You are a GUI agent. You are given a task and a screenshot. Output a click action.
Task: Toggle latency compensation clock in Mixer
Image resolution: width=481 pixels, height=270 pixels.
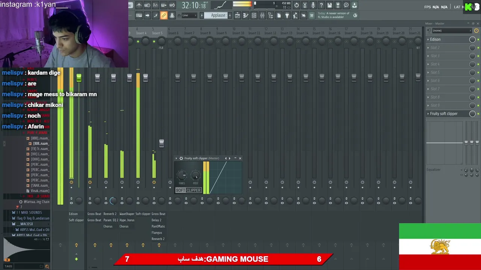click(x=476, y=30)
